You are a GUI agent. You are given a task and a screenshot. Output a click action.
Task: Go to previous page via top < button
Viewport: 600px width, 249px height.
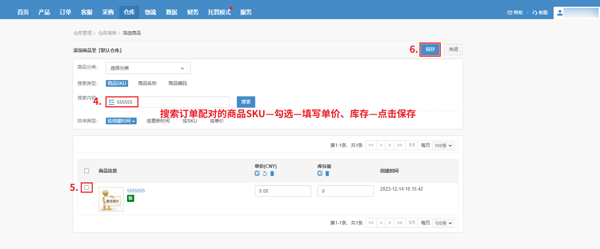tap(381, 145)
